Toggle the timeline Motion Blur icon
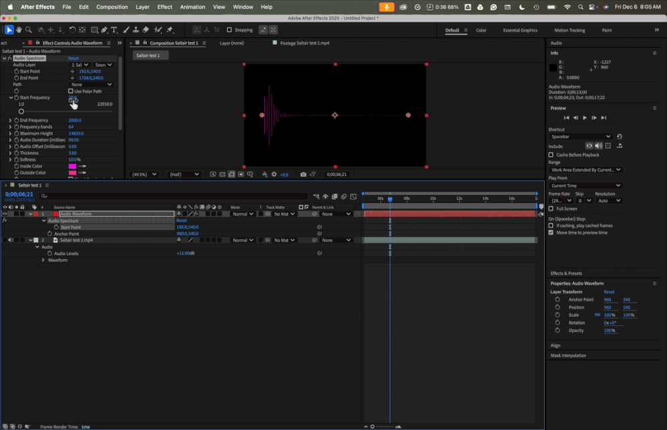This screenshot has height=430, width=667. coord(344,196)
